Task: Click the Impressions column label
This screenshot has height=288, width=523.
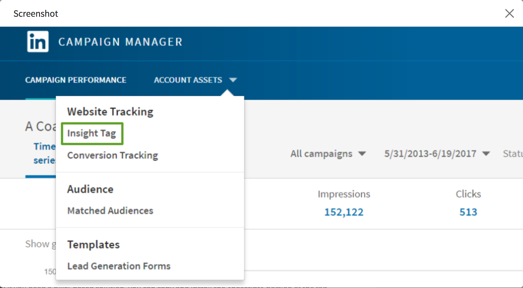Action: (344, 194)
